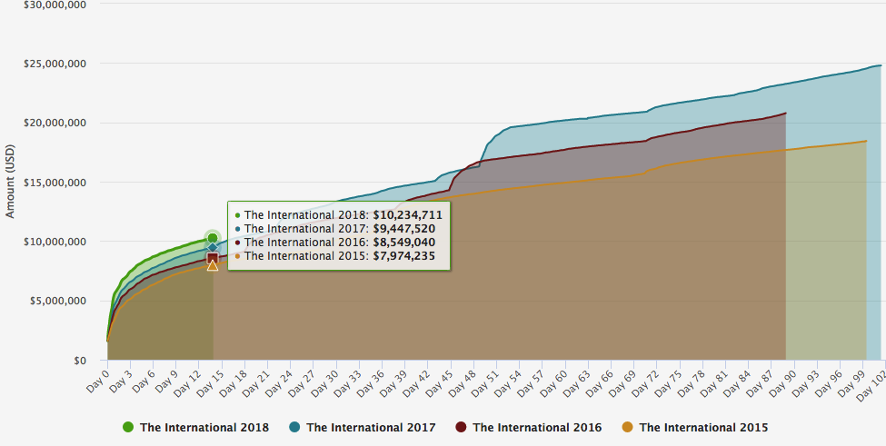Viewport: 886px width, 446px height.
Task: Click the Day 45 x-axis label
Action: coord(438,382)
